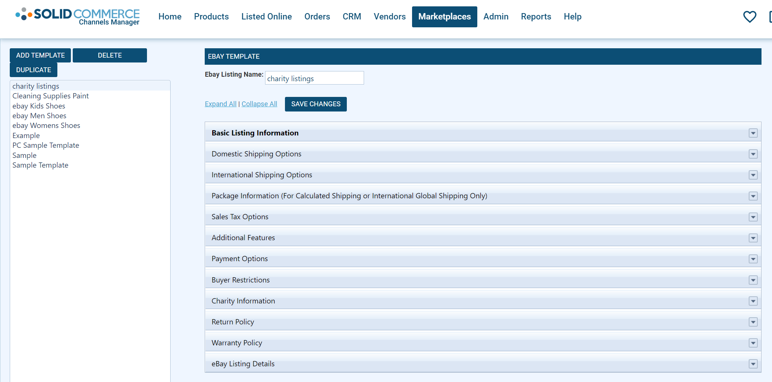Open the Products menu
Screen dimensions: 772x382
[211, 16]
